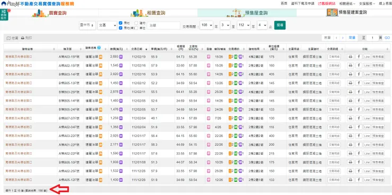
Task: Open the map view (地圖)
Action: (13, 38)
